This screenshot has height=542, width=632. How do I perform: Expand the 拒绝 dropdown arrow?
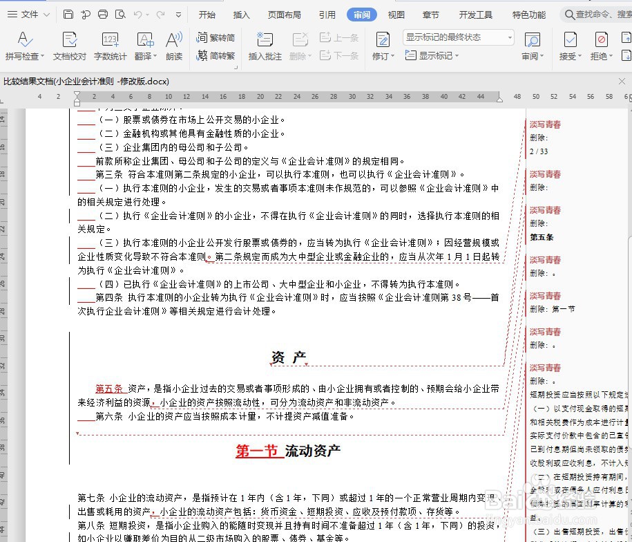[611, 56]
